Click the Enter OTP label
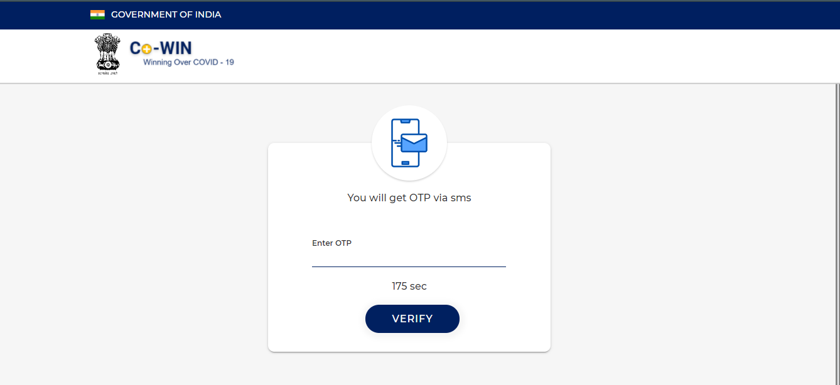840x385 pixels. (x=331, y=243)
